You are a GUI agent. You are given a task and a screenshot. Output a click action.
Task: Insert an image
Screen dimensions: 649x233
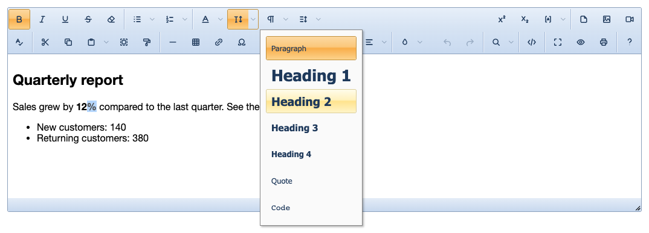(x=607, y=19)
